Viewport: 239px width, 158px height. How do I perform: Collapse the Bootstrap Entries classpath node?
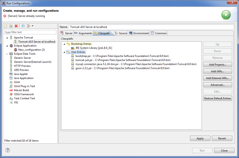(64, 44)
